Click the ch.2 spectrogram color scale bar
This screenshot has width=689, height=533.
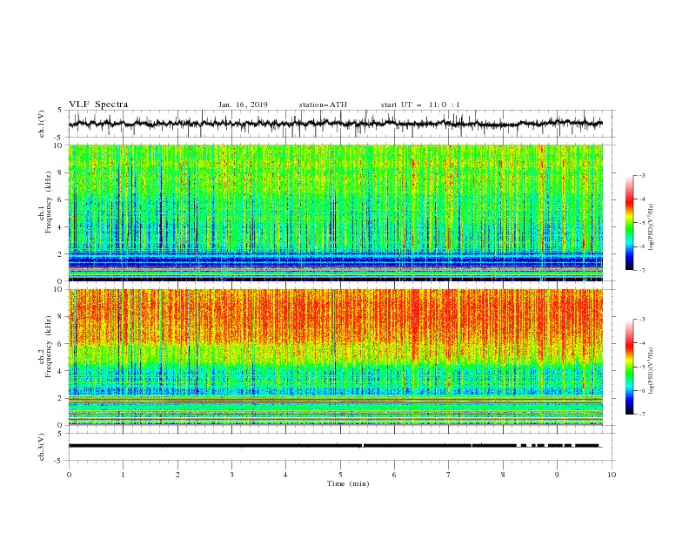(x=629, y=367)
